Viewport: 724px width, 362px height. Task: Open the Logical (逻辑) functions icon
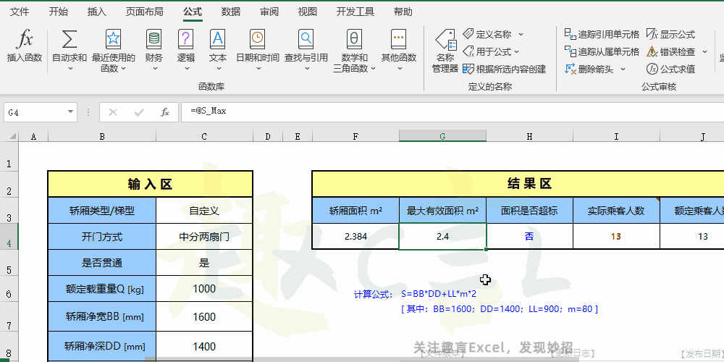(x=185, y=39)
